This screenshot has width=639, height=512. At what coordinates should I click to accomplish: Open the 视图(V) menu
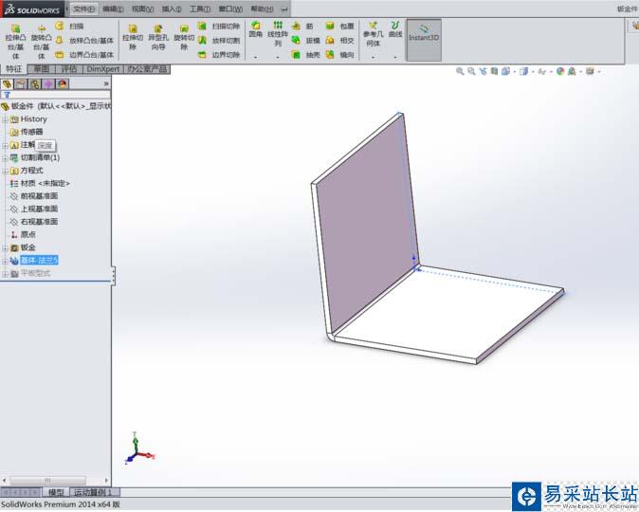[x=142, y=9]
